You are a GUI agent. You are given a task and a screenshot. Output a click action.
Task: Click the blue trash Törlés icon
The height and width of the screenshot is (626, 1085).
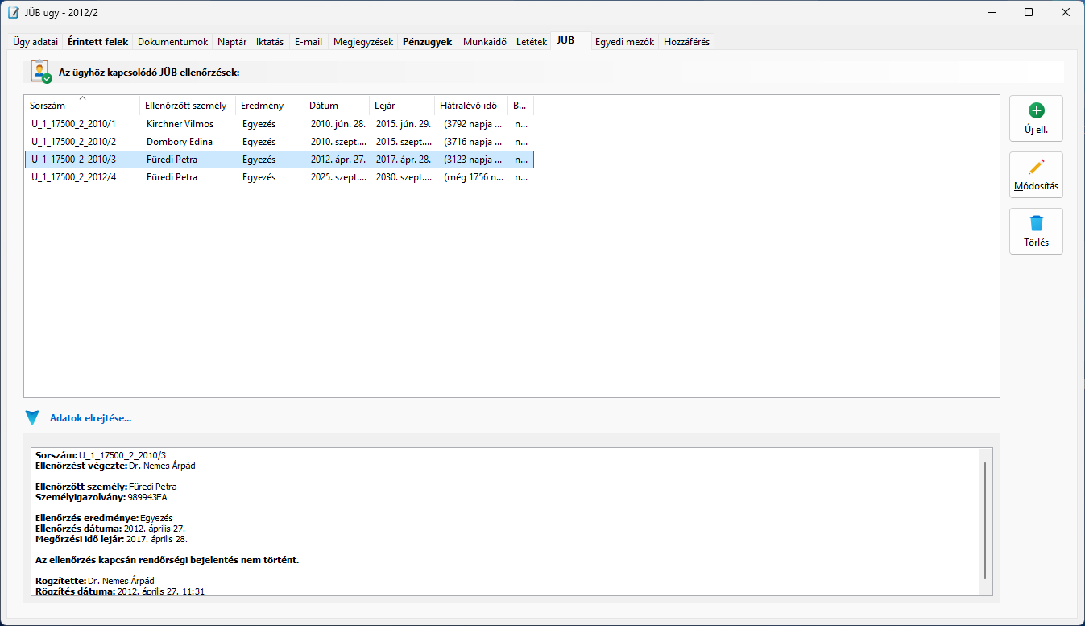1036,224
